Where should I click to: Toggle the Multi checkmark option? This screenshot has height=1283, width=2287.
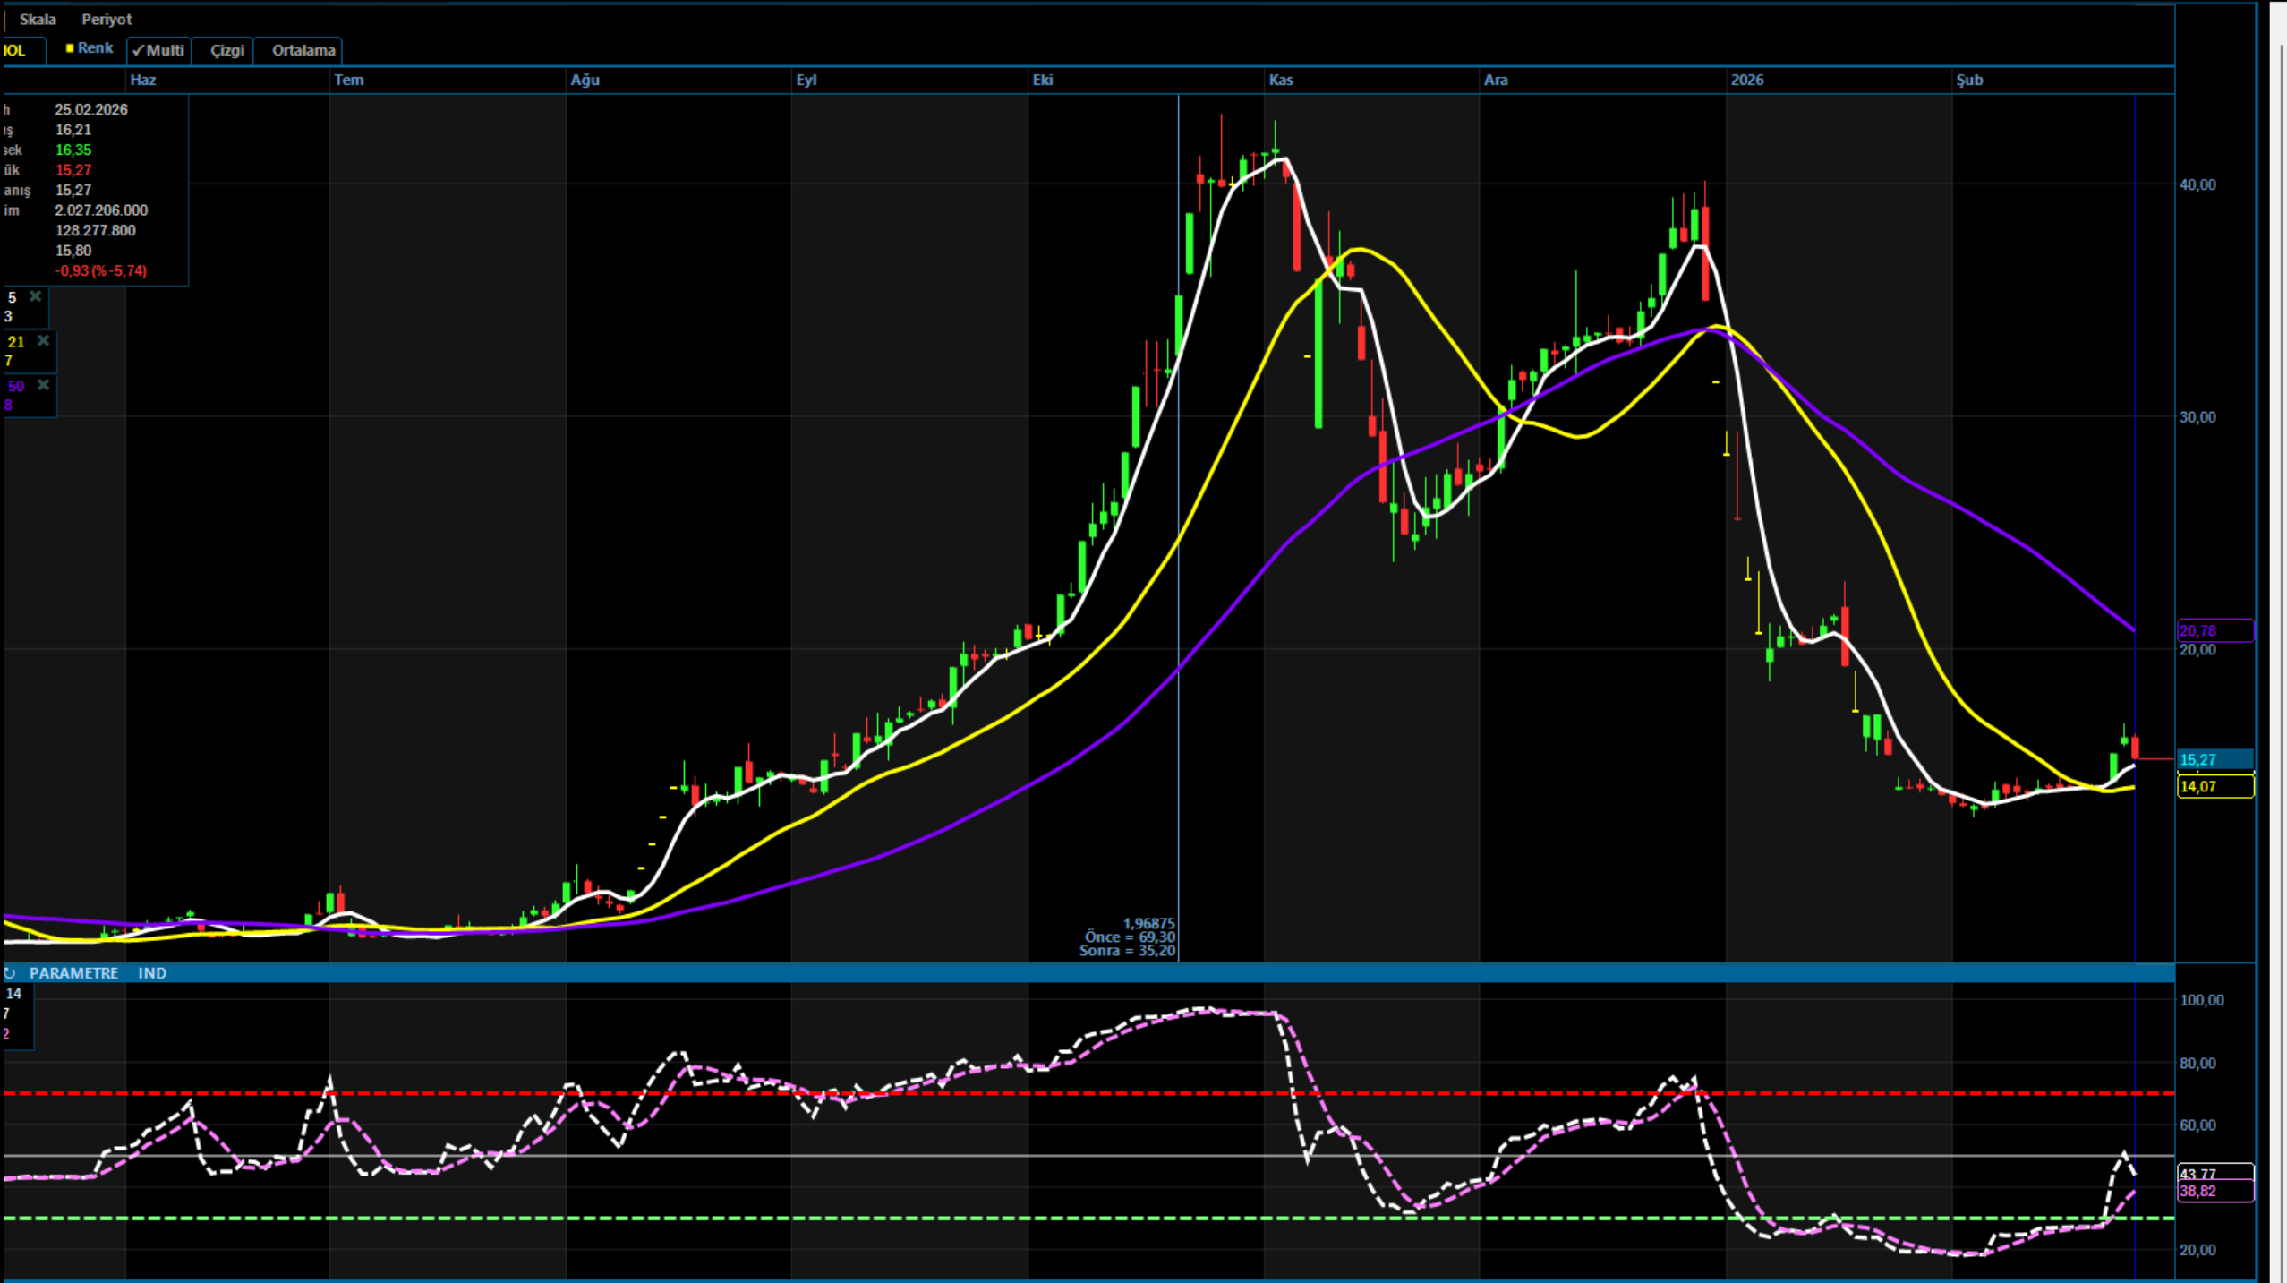tap(158, 51)
